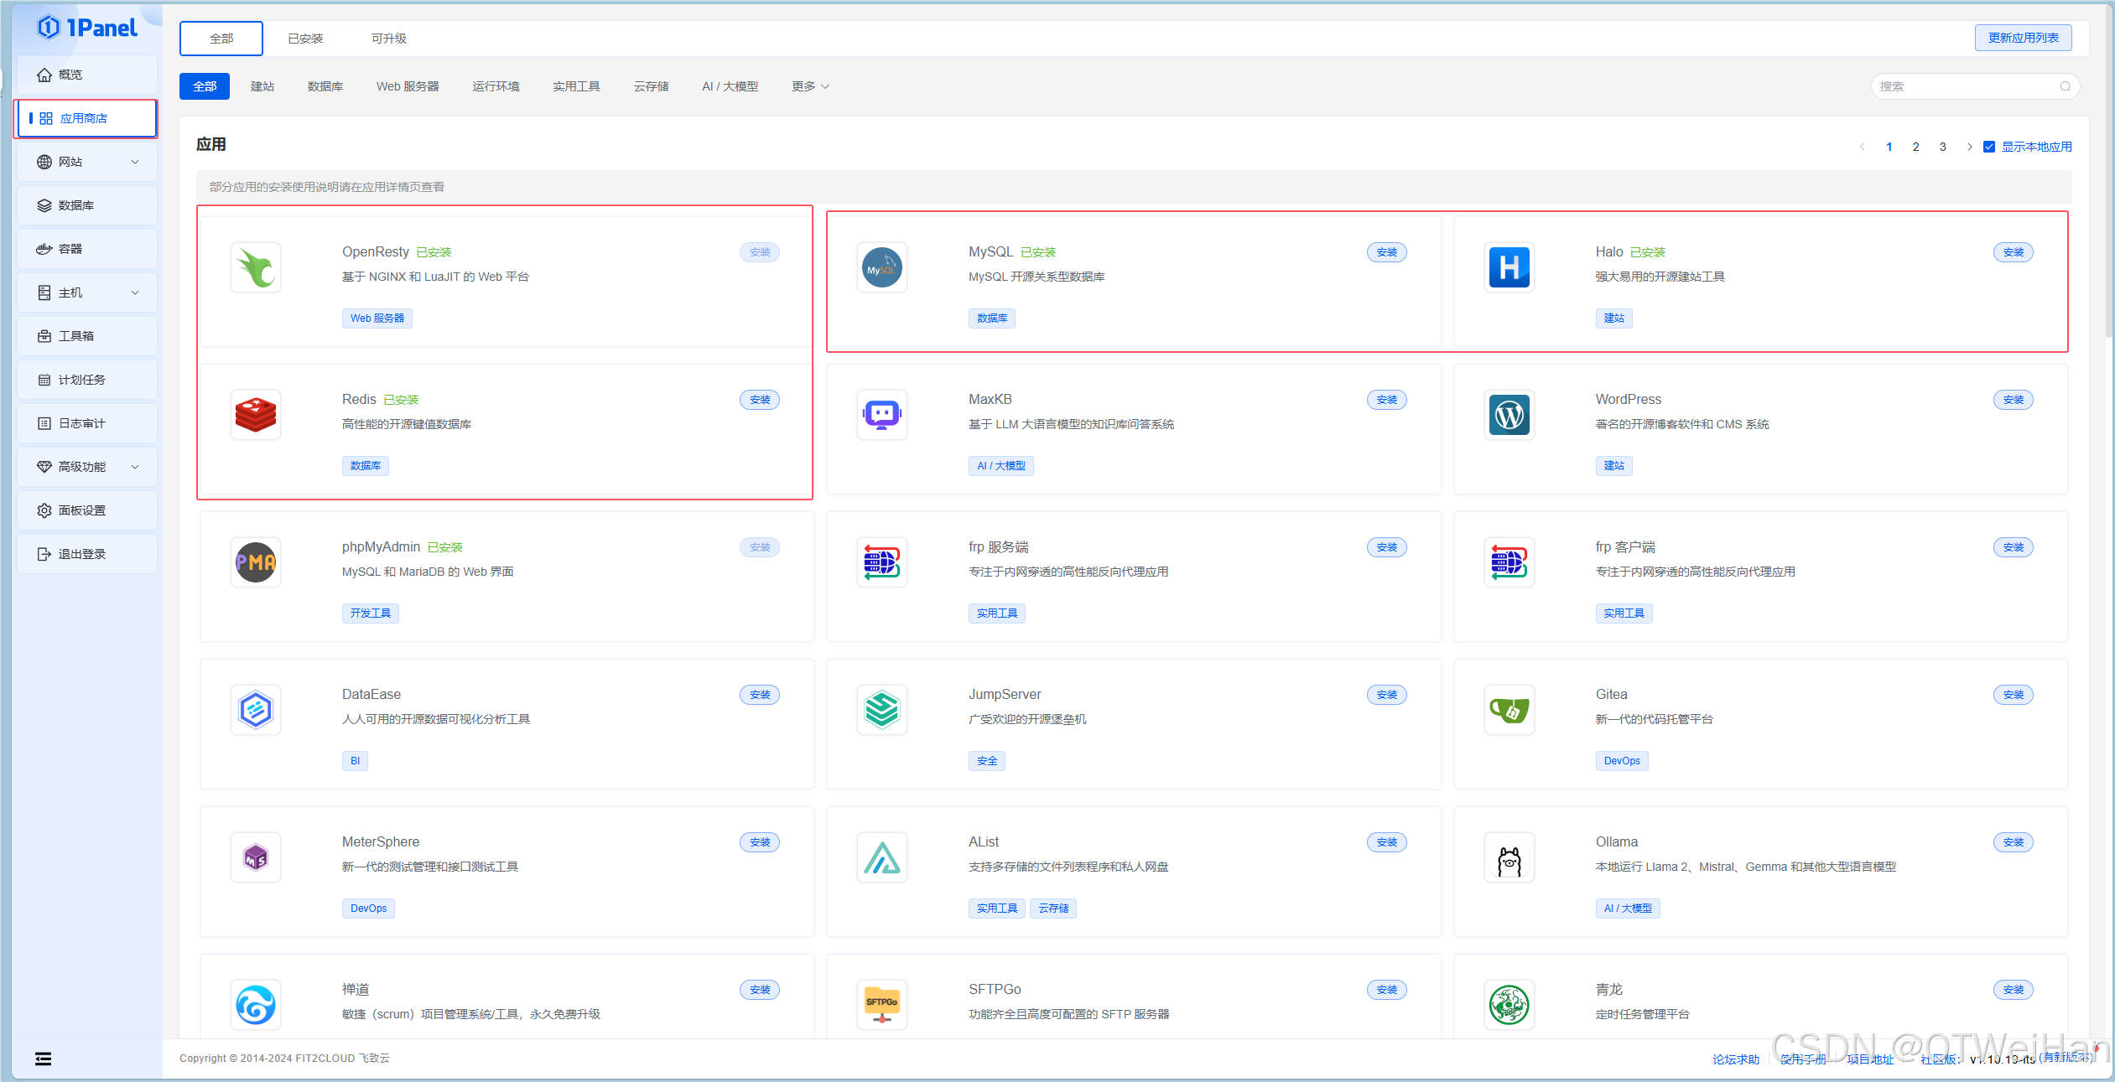Install MaxKB with its 安装 button

(x=1387, y=400)
